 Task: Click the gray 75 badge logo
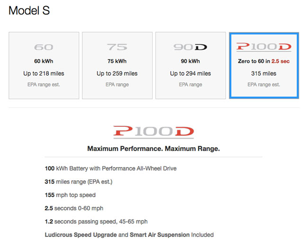[x=117, y=47]
